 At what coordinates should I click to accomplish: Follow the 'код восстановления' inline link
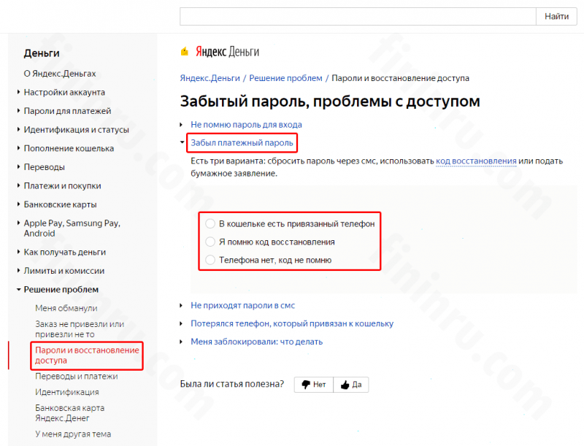point(476,161)
